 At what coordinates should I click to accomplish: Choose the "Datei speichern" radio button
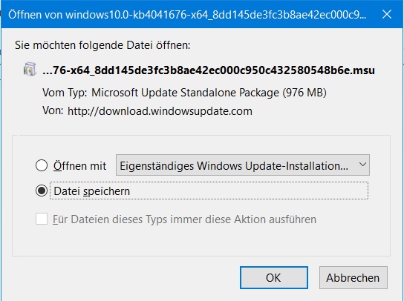click(x=42, y=191)
